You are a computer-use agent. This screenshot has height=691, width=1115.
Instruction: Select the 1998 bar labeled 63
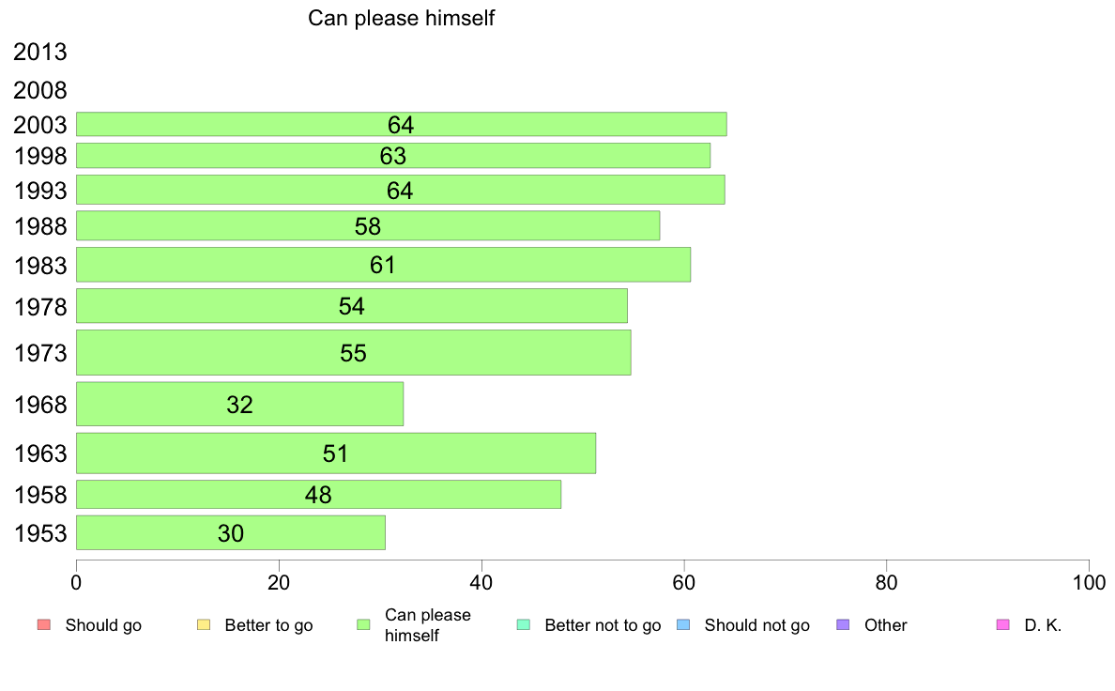393,155
